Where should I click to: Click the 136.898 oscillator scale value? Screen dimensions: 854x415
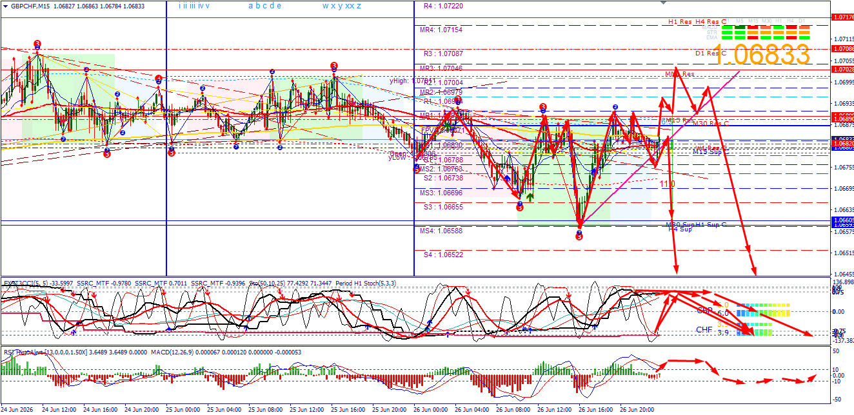click(x=843, y=282)
